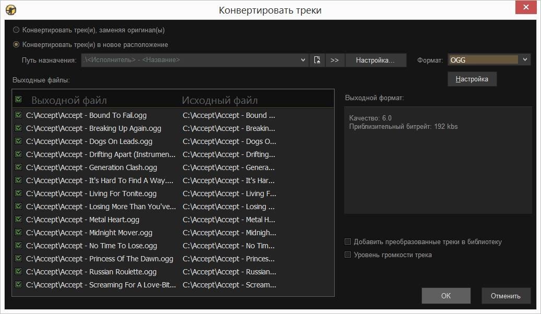The width and height of the screenshot is (541, 314).
Task: Select output file Accept - Bound To Fail.ogg
Action: tap(86, 115)
